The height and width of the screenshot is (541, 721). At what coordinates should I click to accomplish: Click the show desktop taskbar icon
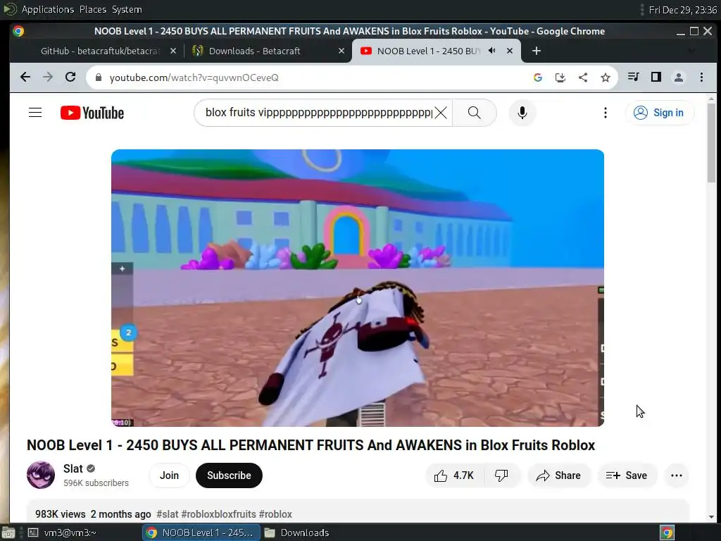coord(8,533)
